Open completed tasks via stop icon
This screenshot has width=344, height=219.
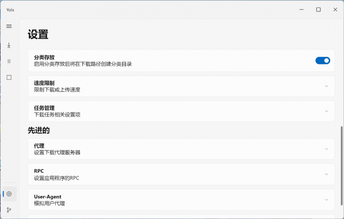[x=9, y=77]
